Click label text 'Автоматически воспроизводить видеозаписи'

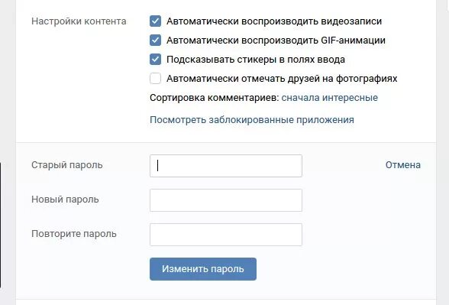(x=274, y=21)
